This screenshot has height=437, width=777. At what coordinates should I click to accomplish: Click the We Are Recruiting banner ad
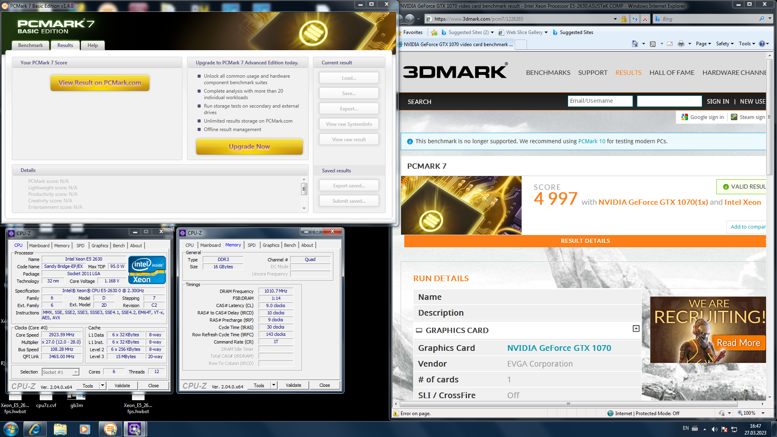tap(708, 330)
